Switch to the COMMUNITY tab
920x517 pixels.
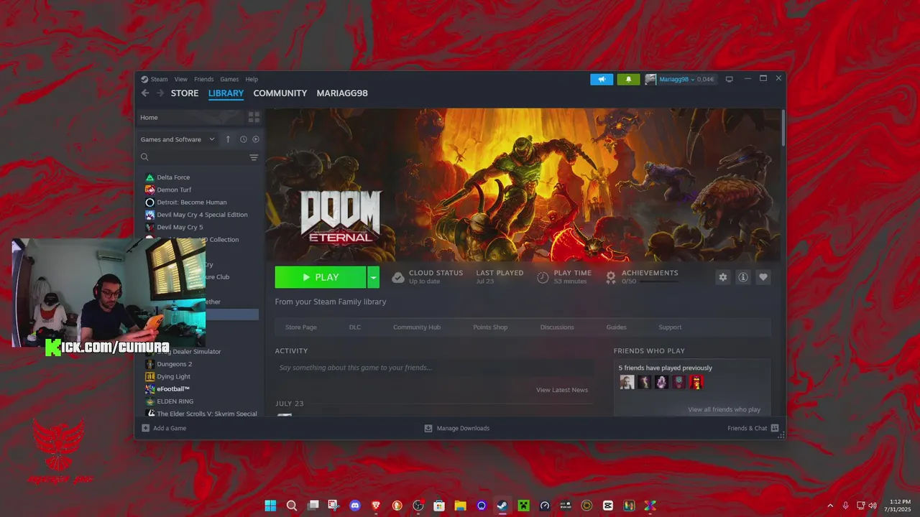coord(280,93)
